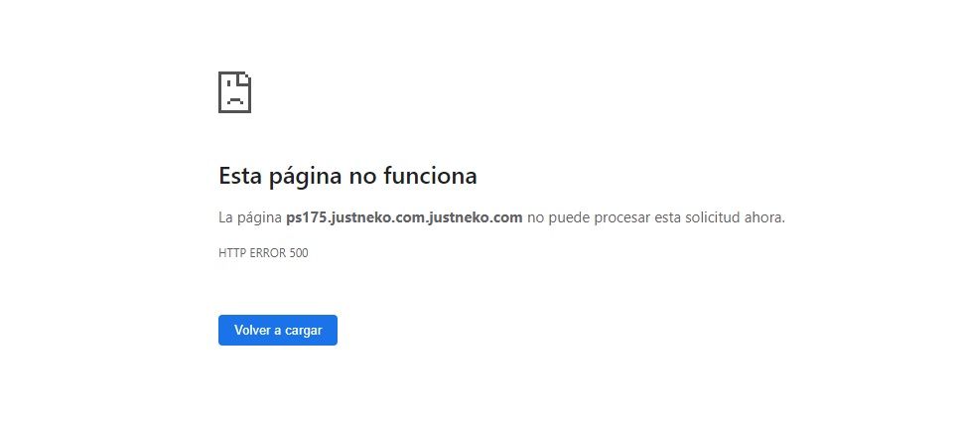Click the sad page error icon

(234, 92)
